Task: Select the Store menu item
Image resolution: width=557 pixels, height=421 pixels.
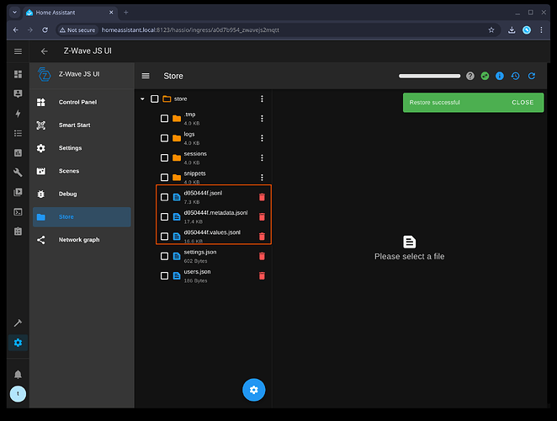Action: pos(82,217)
